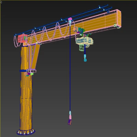Click the pink cable trolley atop pendant cable
This screenshot has height=137, width=137.
click(x=70, y=19)
